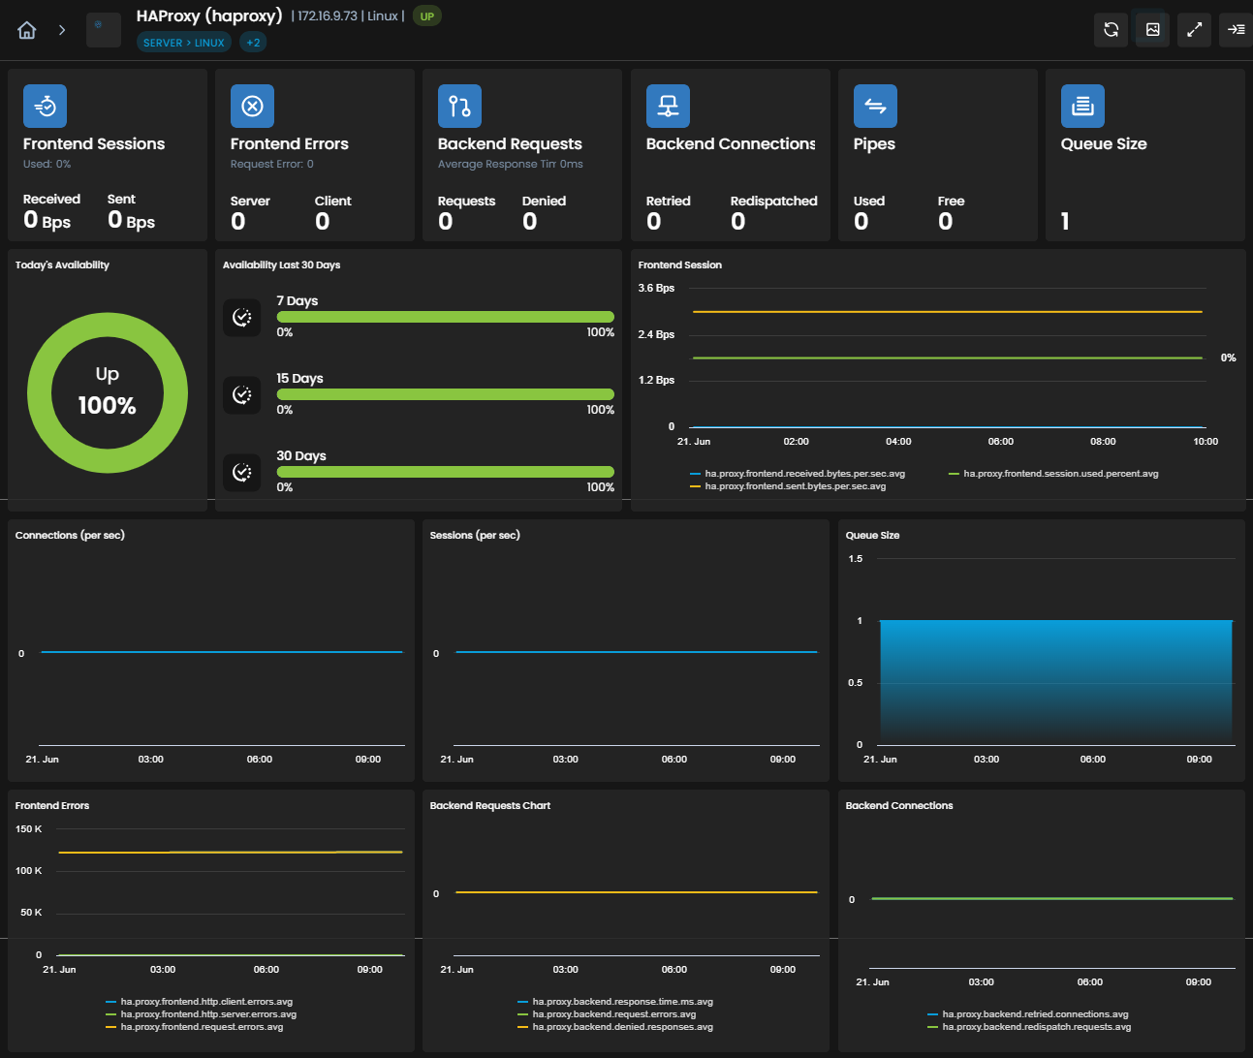Click the Queue Size list icon
The height and width of the screenshot is (1058, 1253).
point(1082,106)
